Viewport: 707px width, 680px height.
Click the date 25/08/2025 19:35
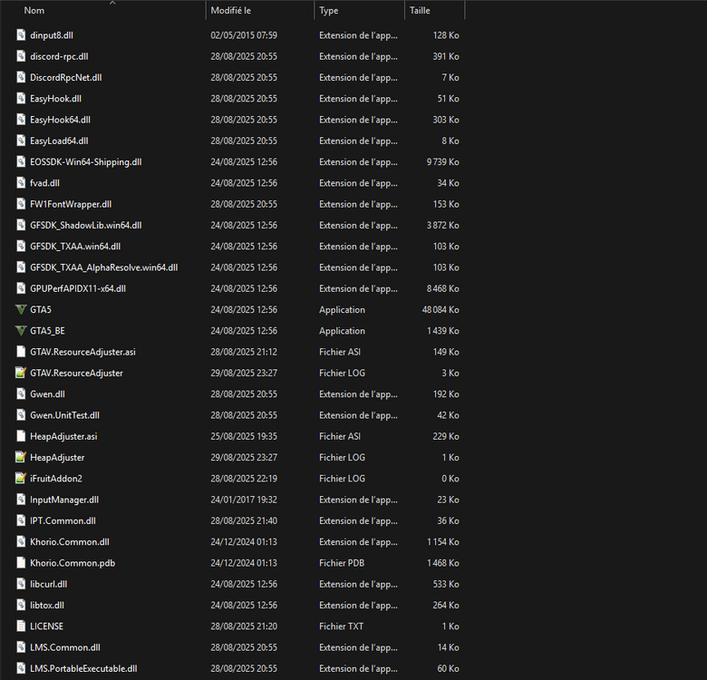[x=244, y=436]
